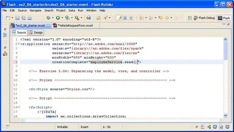Screen dimensions: 234x132
Task: Collapse the s:Application tag on line 2
Action: click(x=19, y=44)
